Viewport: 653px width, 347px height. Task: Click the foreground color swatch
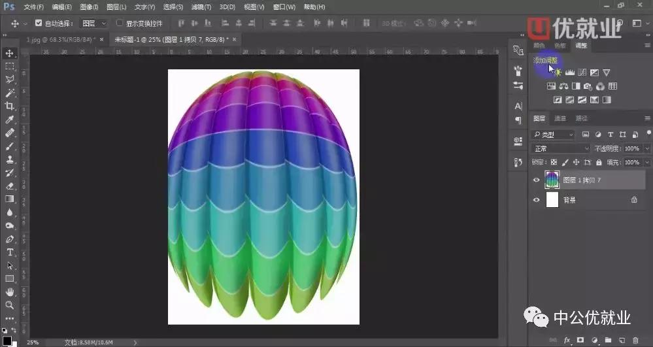6,340
